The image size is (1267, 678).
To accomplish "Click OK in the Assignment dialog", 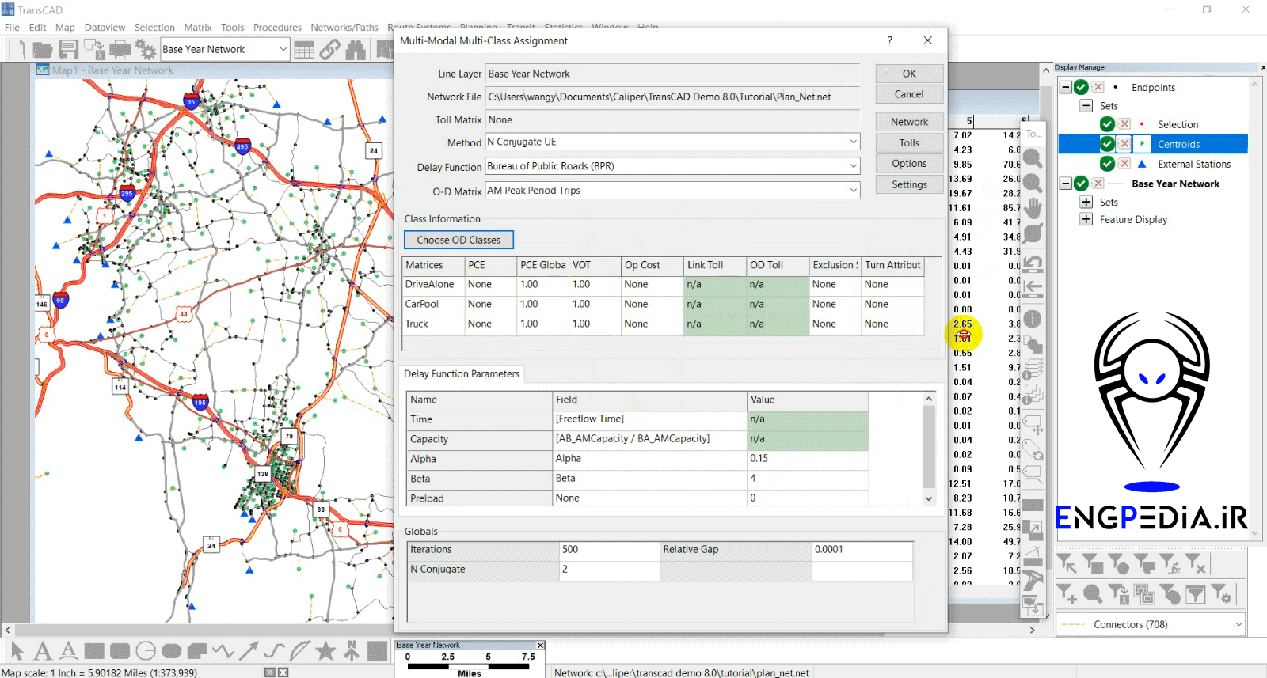I will (x=909, y=74).
